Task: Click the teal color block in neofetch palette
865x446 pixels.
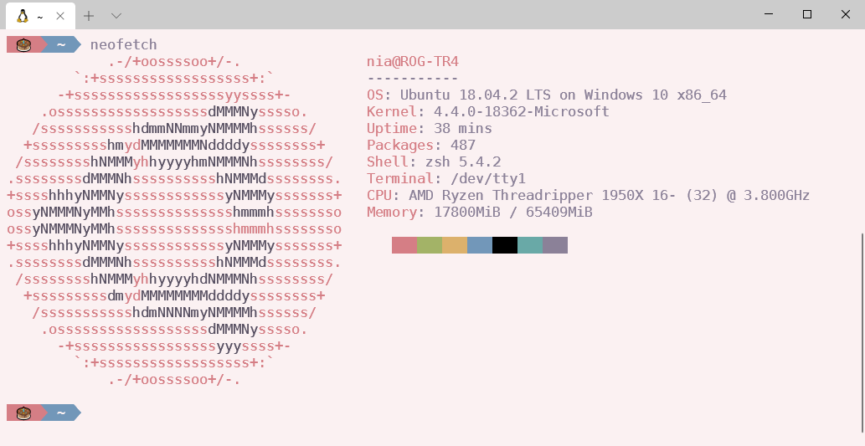Action: pyautogui.click(x=530, y=245)
